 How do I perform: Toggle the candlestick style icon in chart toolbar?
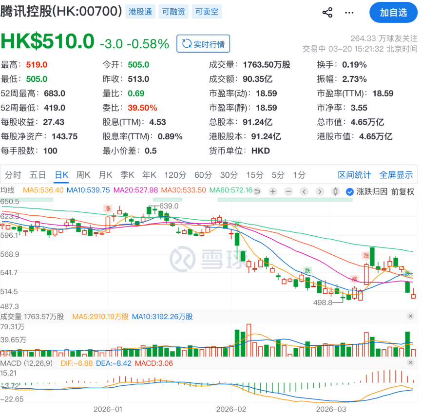tap(335, 191)
